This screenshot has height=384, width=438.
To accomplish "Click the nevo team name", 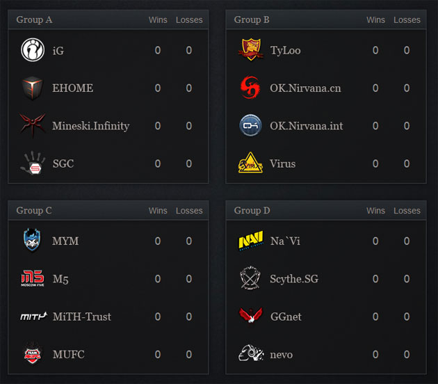I will click(x=281, y=355).
